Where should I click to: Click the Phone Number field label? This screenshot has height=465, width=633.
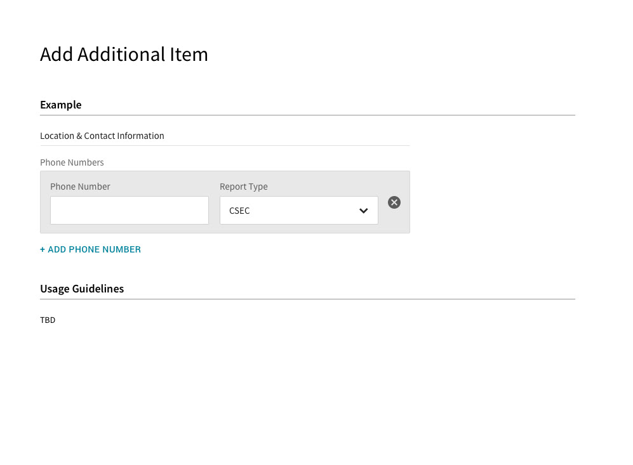coord(80,187)
